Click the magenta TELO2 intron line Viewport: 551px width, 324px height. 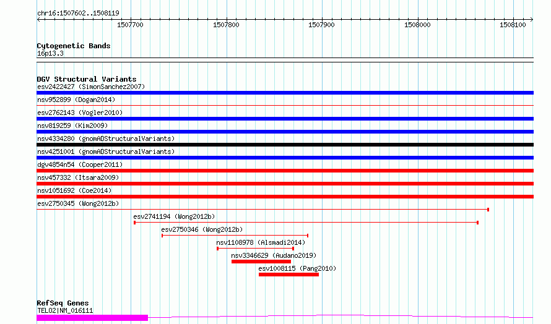[341, 317]
